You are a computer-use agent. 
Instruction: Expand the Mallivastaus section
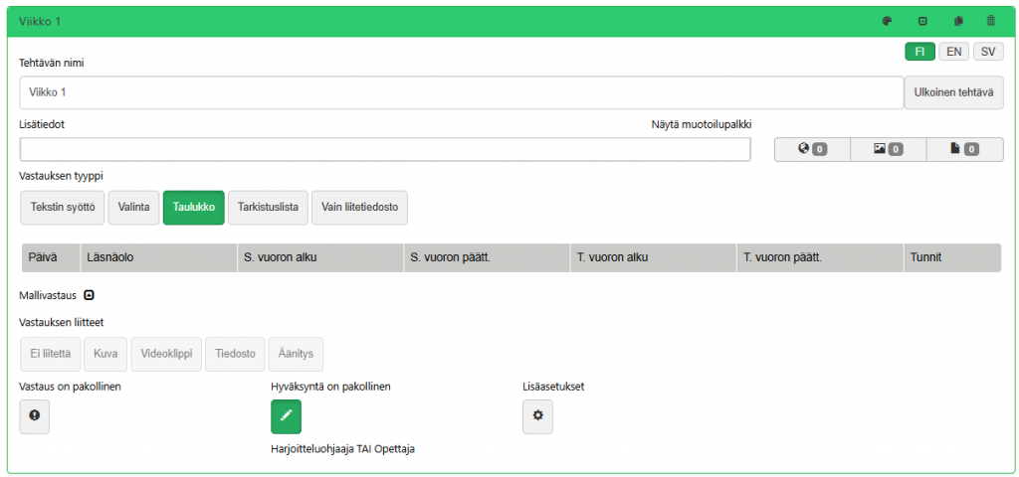(89, 295)
